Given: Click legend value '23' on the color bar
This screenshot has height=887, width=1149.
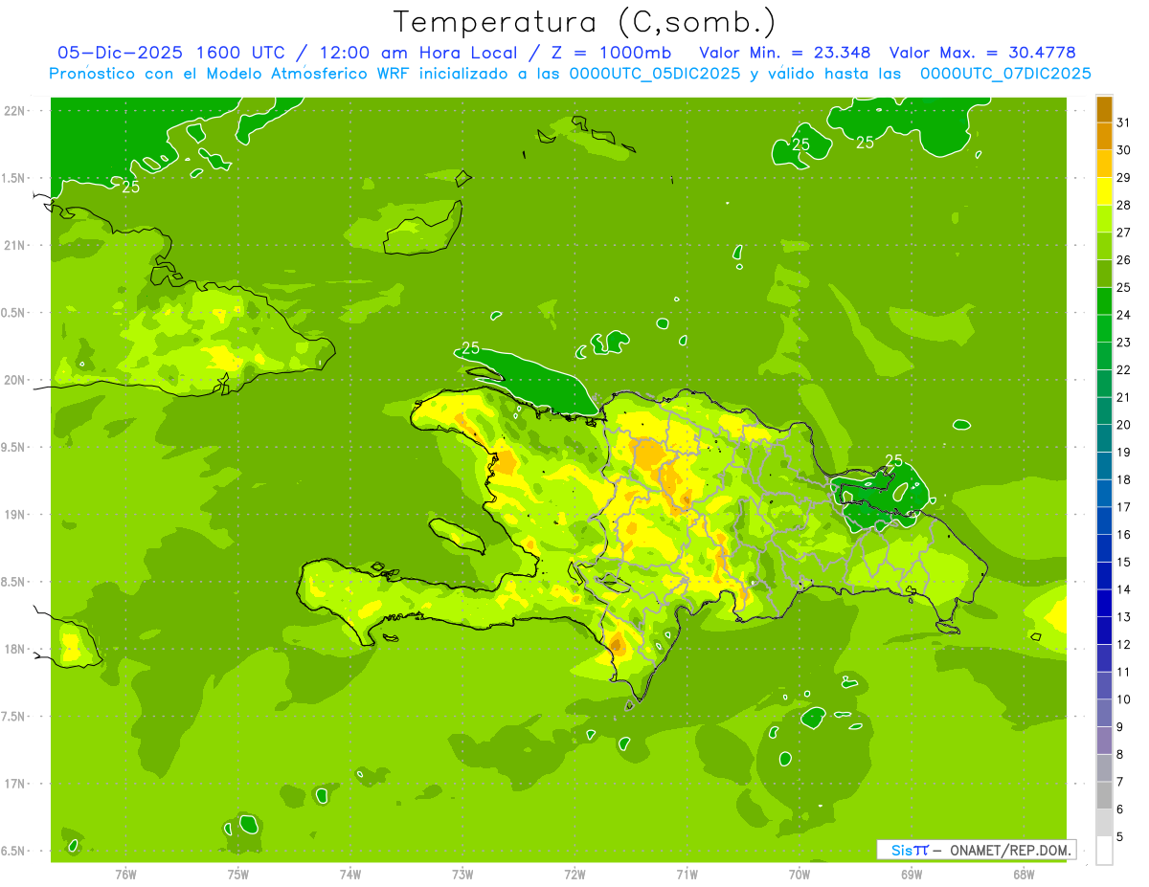Looking at the screenshot, I should point(1124,343).
